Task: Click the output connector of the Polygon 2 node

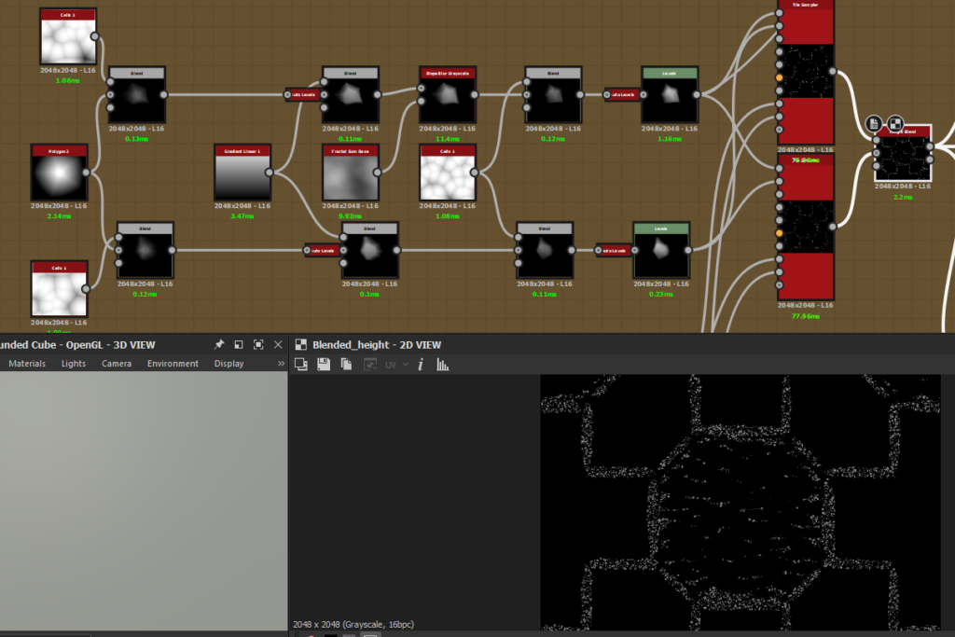Action: pos(86,173)
